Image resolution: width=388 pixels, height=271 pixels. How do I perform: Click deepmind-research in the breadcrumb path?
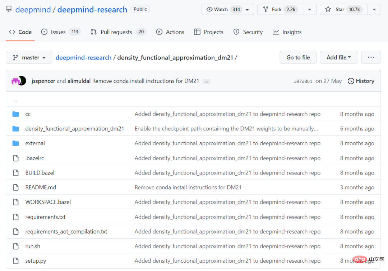[x=83, y=57]
